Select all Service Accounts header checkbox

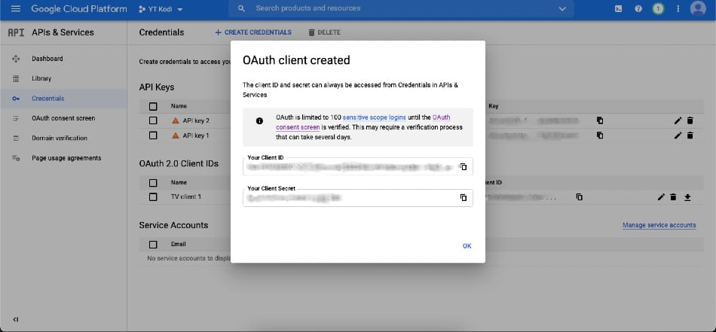(153, 245)
